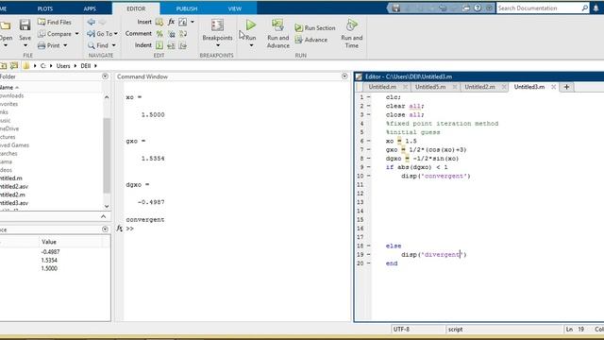Image resolution: width=604 pixels, height=340 pixels.
Task: Toggle breakpoint dash on editor line 7
Action: pos(369,149)
